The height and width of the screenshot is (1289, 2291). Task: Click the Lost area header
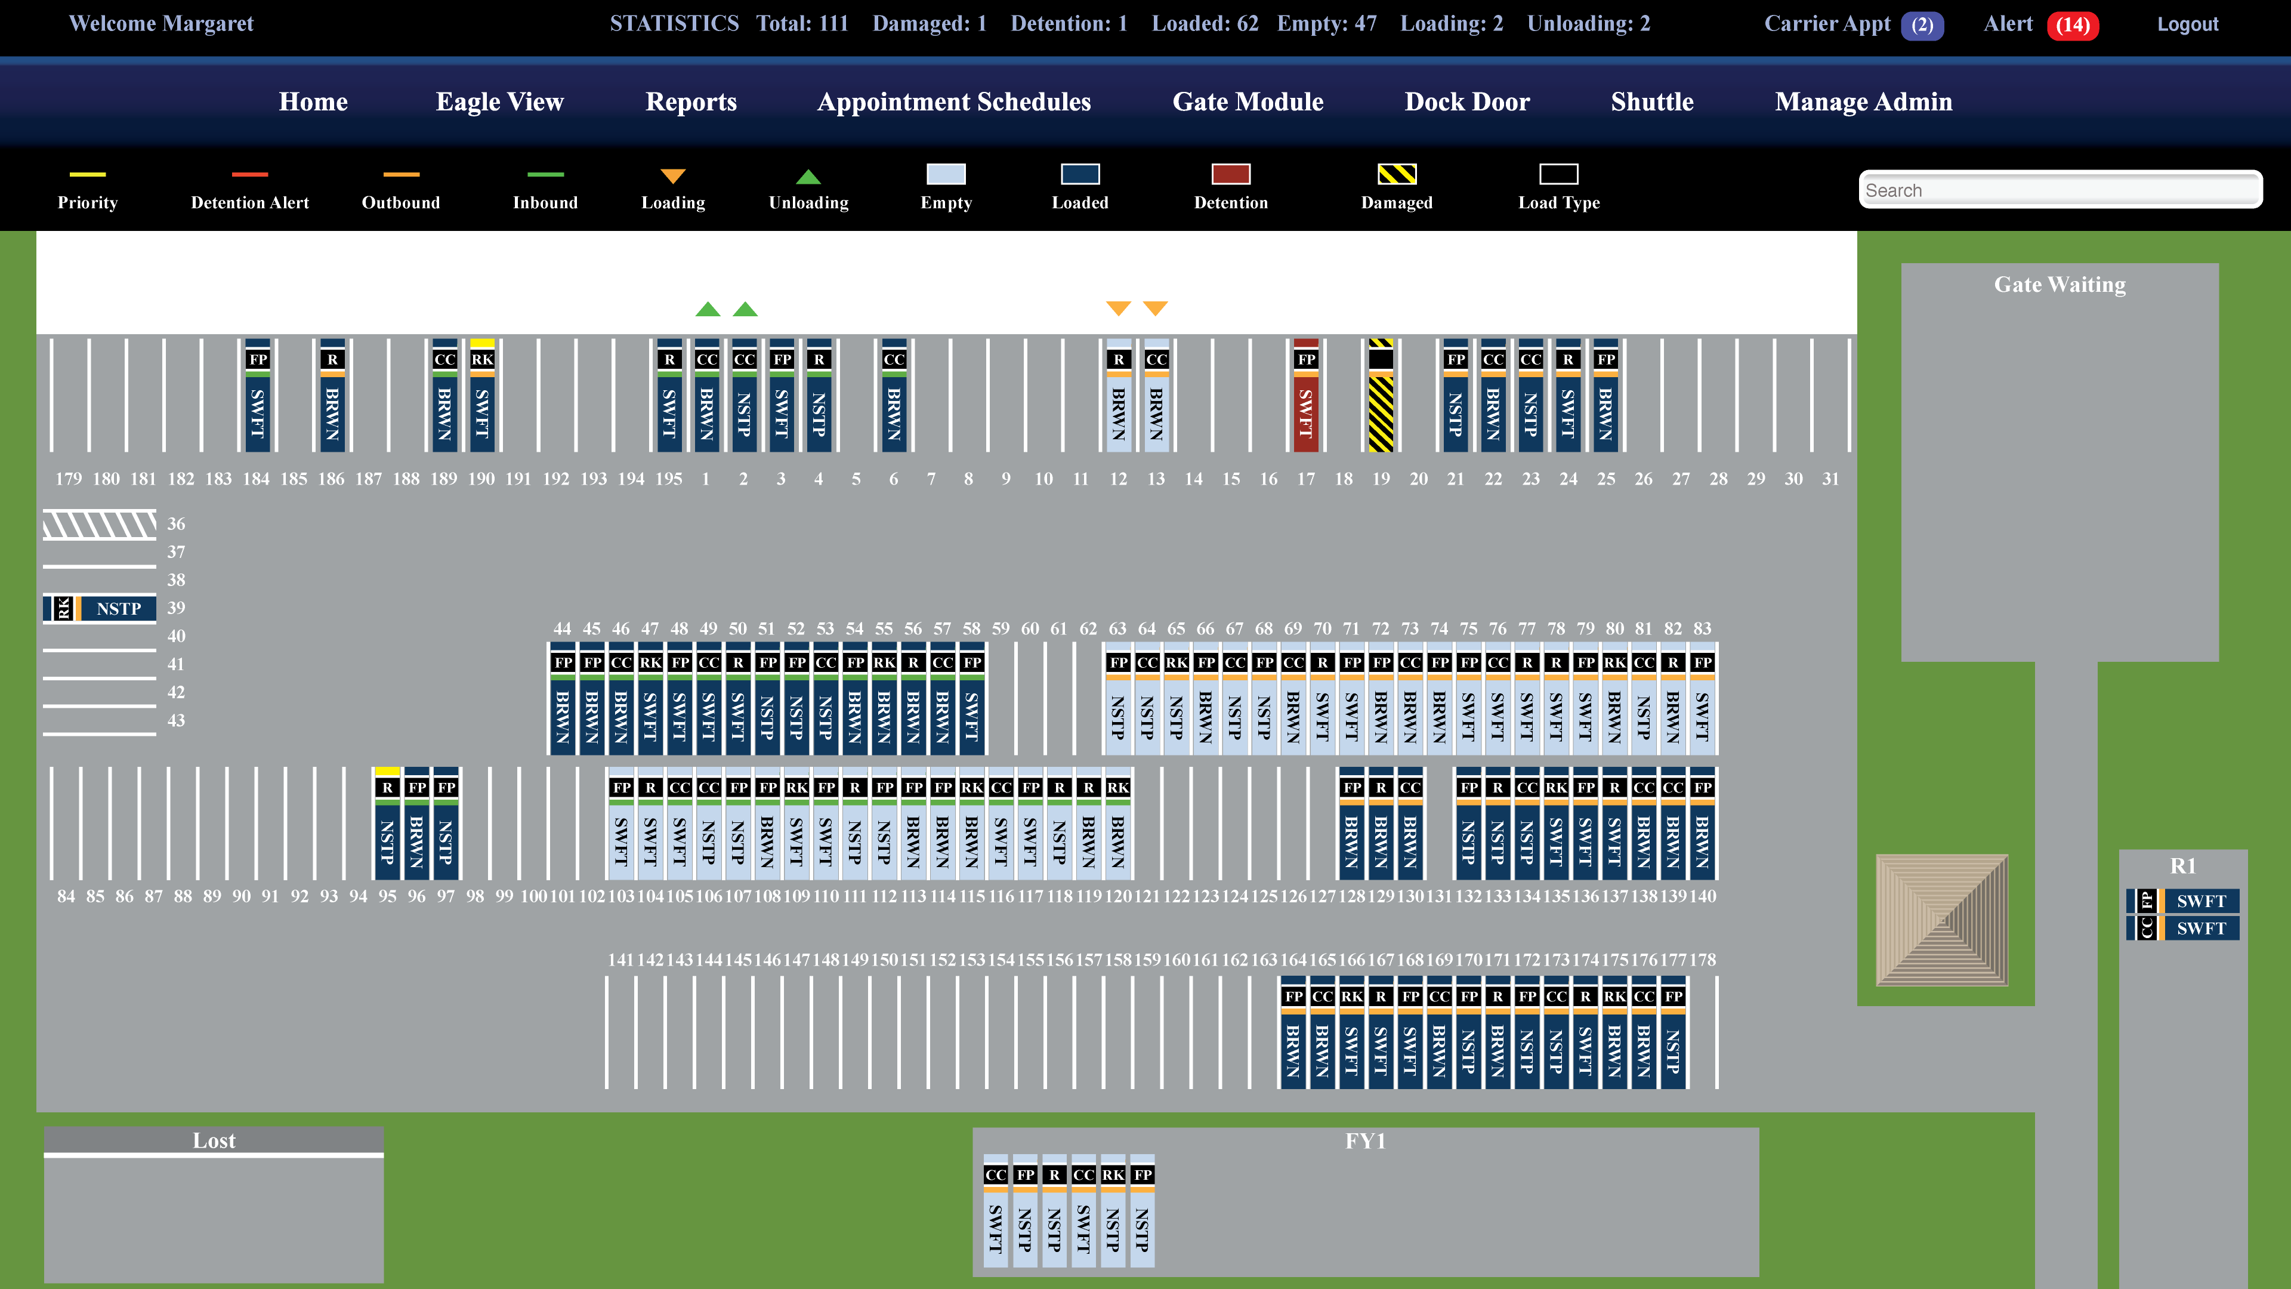[214, 1140]
